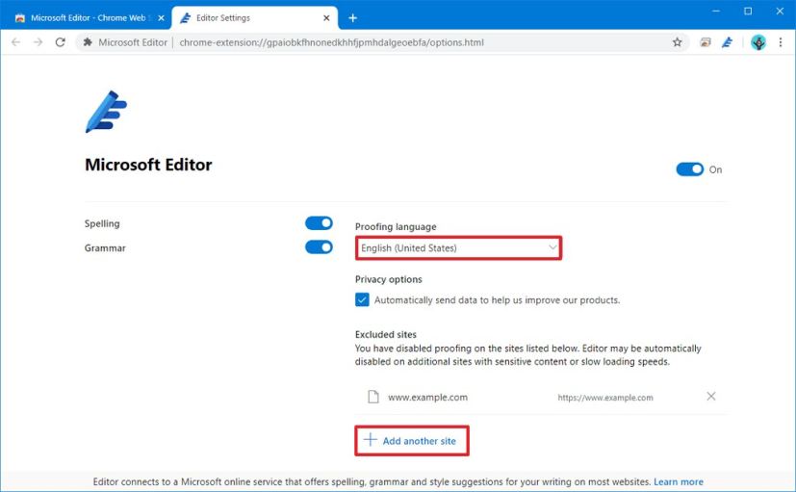
Task: Click the www.example.com site name
Action: (x=427, y=397)
